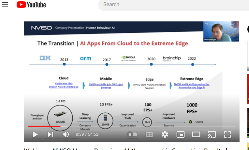Mute the video volume speaker icon
The width and height of the screenshot is (249, 150).
(x=66, y=134)
